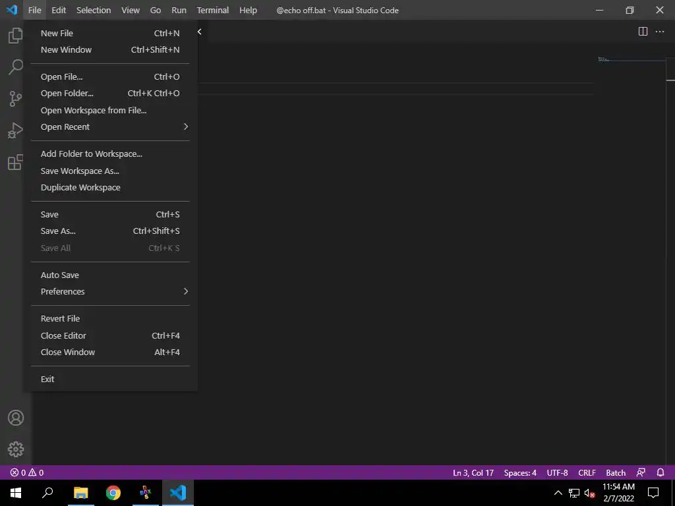This screenshot has height=506, width=675.
Task: Open Google Chrome from the taskbar
Action: pos(113,493)
